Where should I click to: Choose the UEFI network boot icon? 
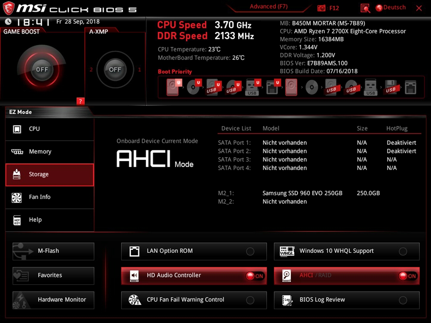point(273,87)
